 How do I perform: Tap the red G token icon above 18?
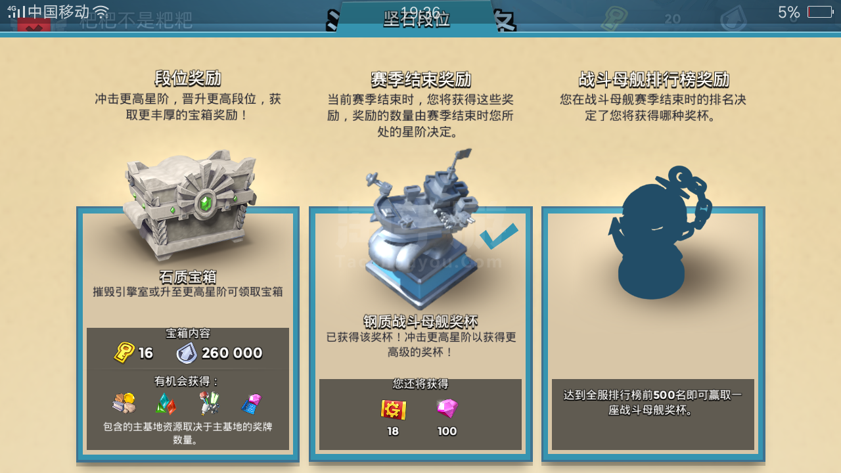point(393,409)
